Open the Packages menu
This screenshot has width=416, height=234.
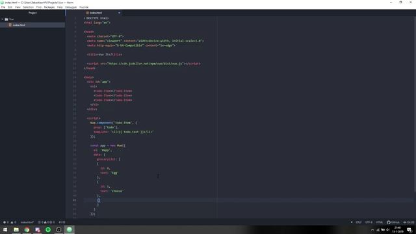[x=49, y=7]
